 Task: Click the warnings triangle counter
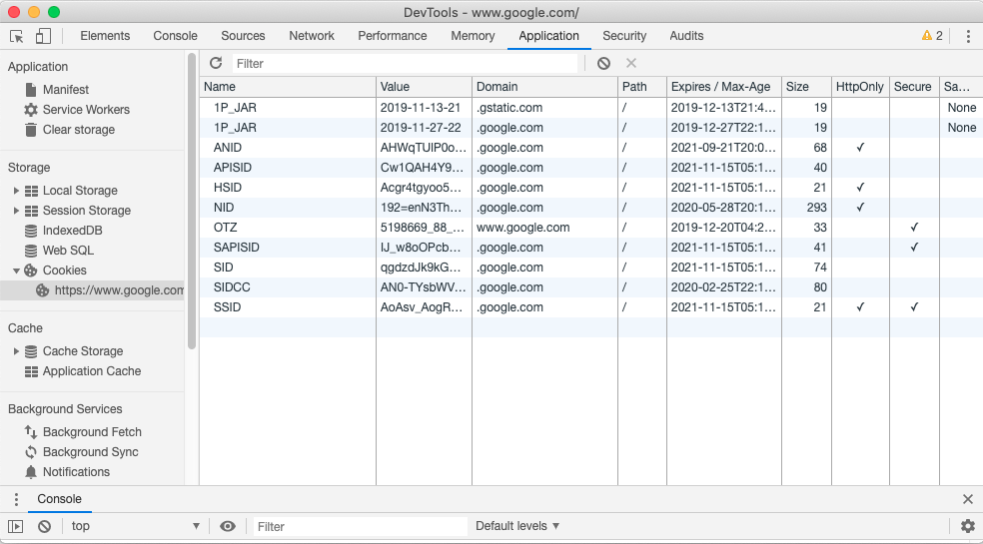(x=932, y=36)
